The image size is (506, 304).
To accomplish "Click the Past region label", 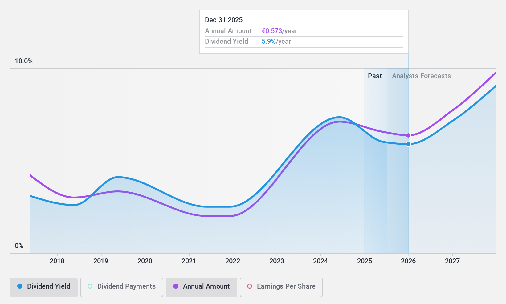I will [375, 76].
